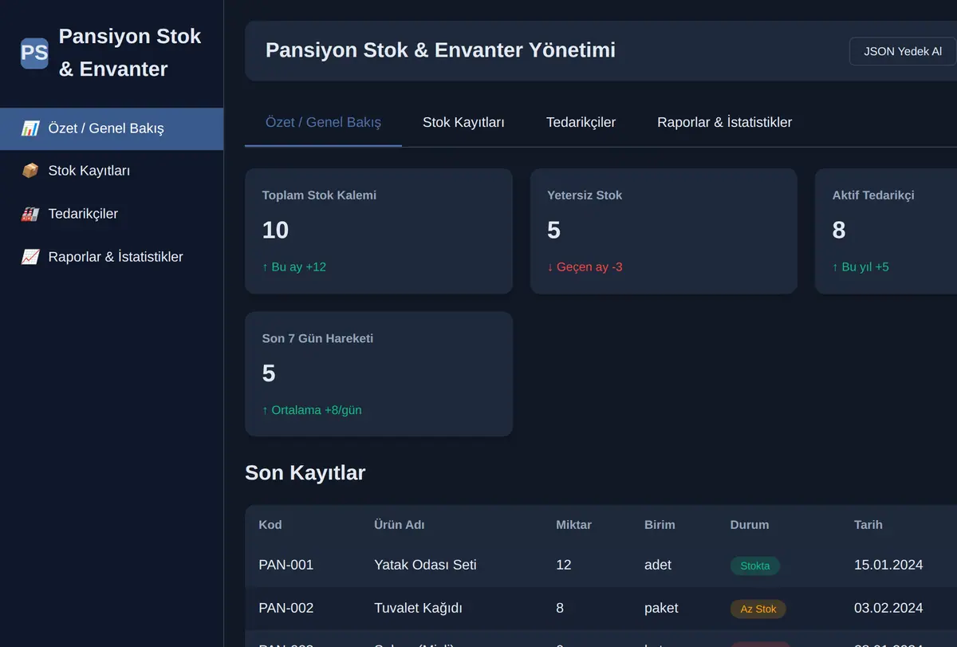
Task: Click the Kod column header
Action: click(270, 525)
